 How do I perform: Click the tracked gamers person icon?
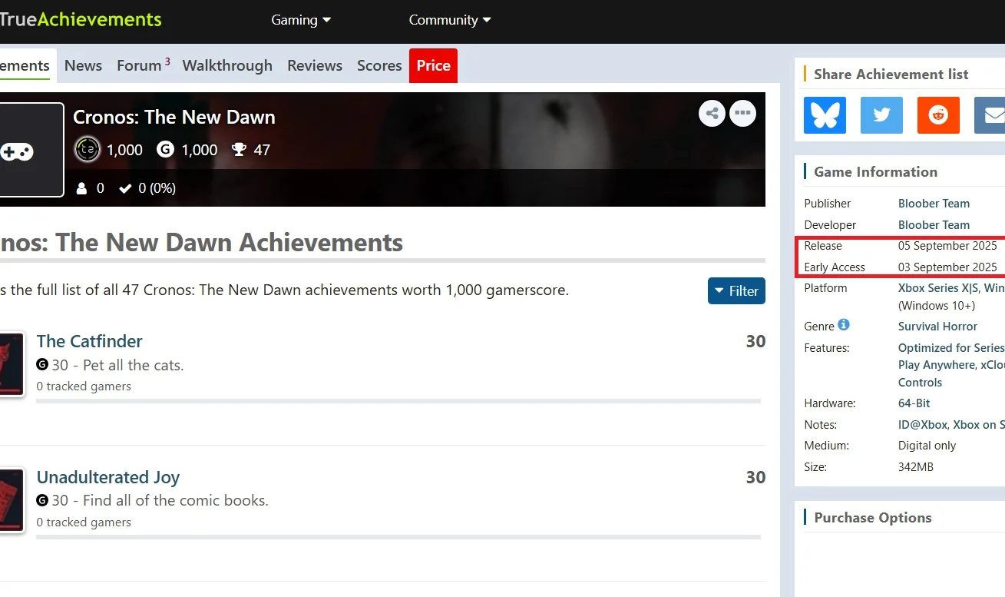click(x=81, y=188)
